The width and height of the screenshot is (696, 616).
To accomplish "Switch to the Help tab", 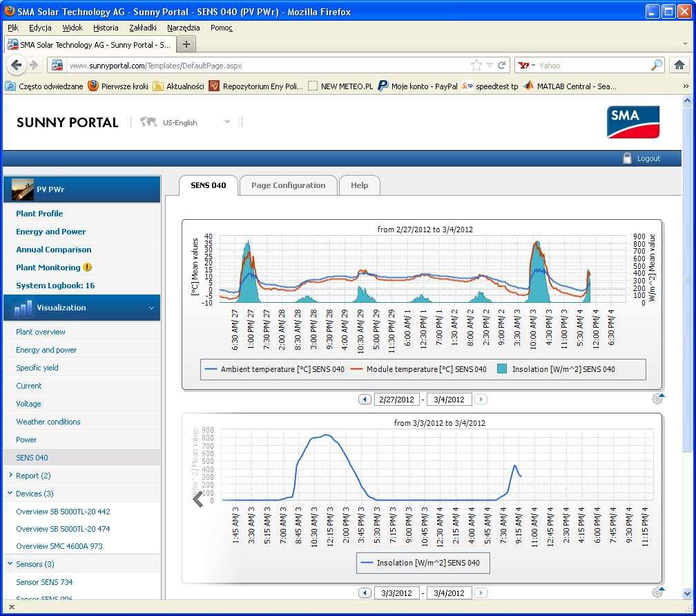I will pos(360,185).
